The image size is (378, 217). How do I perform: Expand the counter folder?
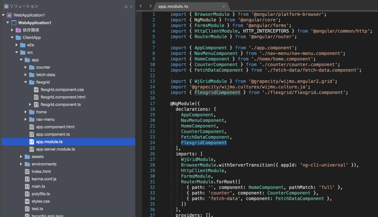point(26,67)
